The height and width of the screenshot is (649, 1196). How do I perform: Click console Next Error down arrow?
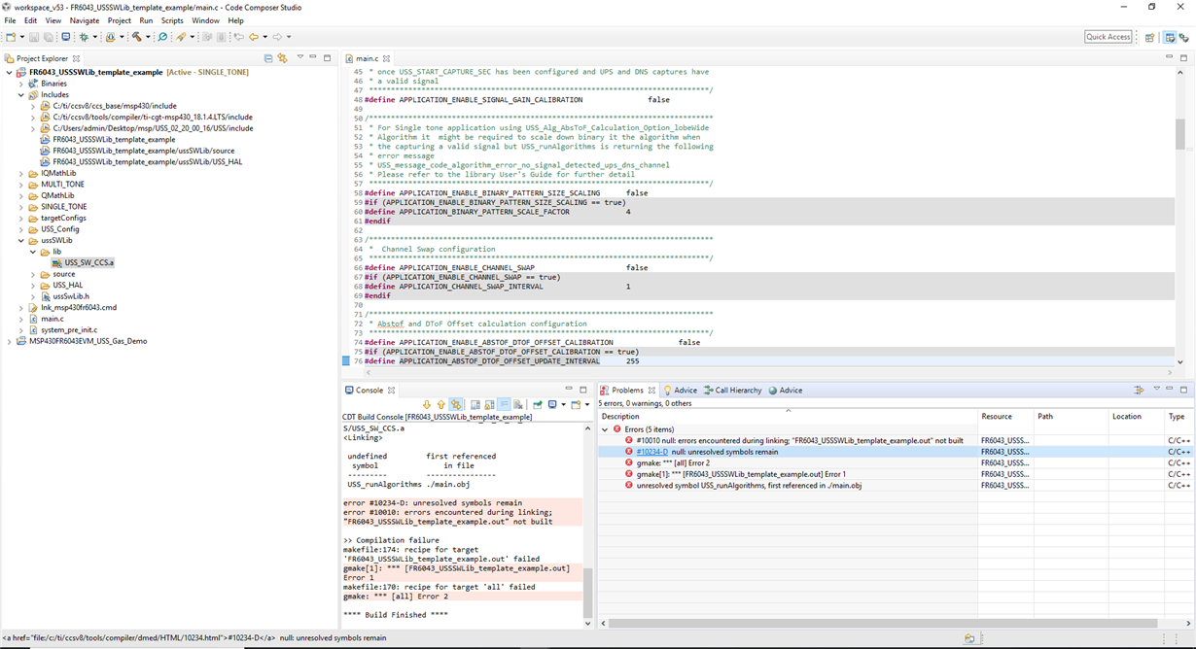coord(427,404)
